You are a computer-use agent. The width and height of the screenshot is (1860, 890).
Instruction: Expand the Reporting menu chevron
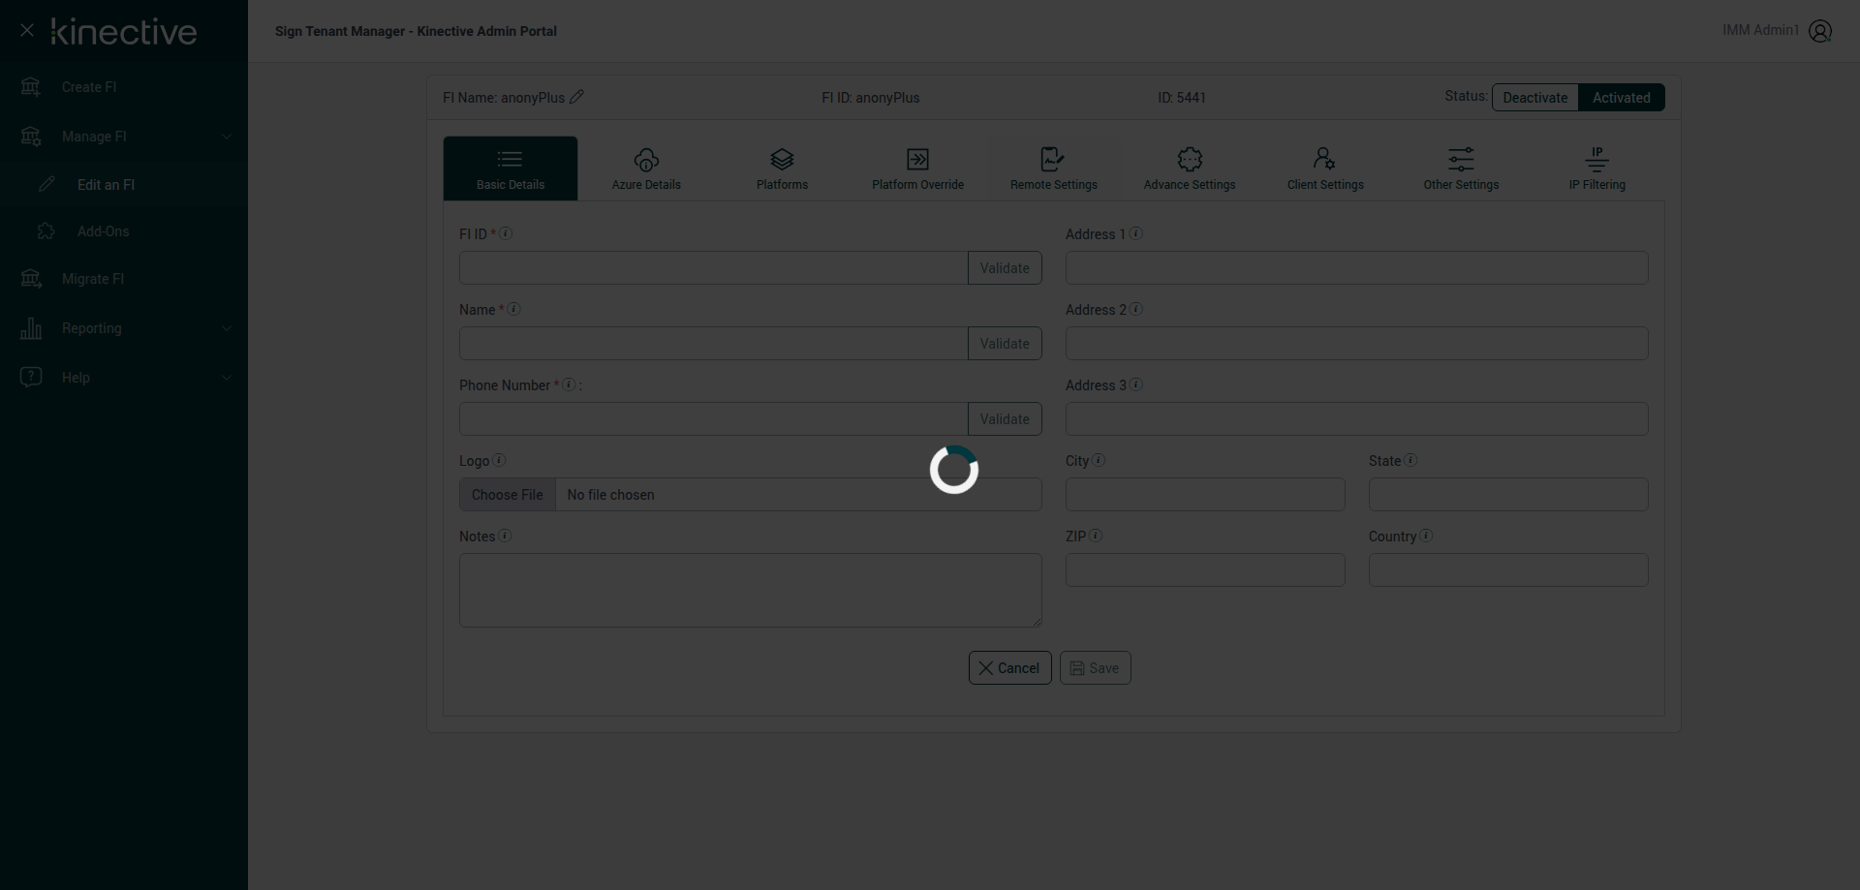227,328
